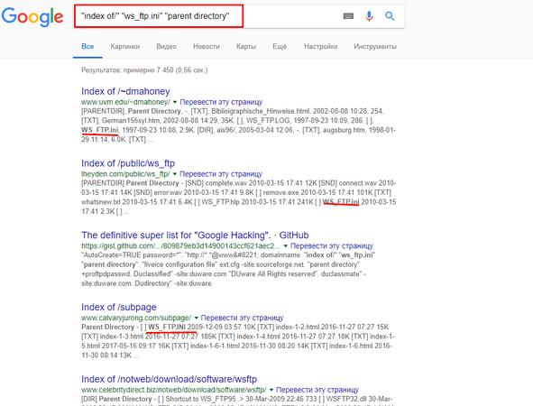Viewport: 533px width, 406px height.
Task: Open The definitive super list GitHub result
Action: coord(195,235)
